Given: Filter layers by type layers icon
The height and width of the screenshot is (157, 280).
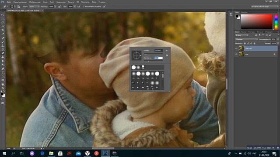Looking at the screenshot, I should (x=263, y=35).
